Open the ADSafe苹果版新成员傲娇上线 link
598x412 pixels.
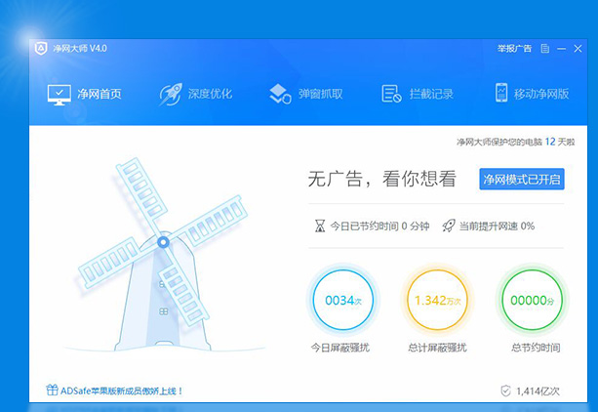click(122, 391)
